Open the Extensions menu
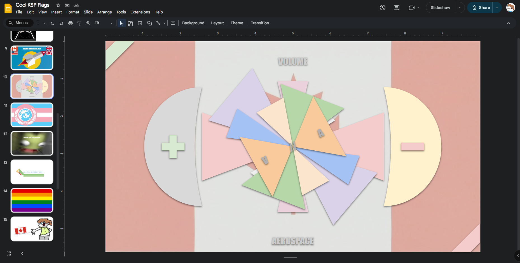Image resolution: width=520 pixels, height=263 pixels. [x=140, y=12]
